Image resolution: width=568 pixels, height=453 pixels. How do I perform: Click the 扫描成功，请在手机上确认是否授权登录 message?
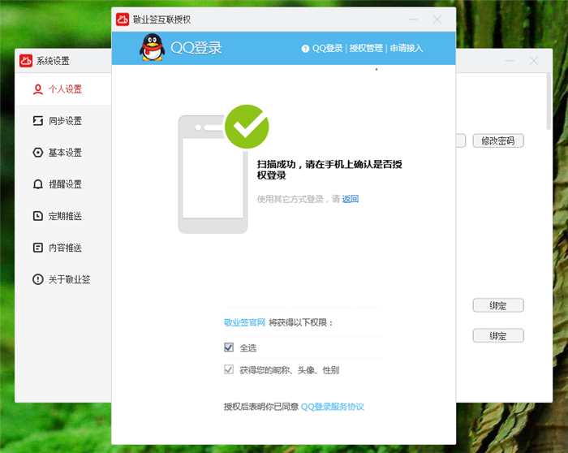(x=329, y=170)
